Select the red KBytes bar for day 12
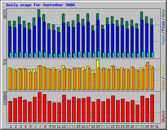The height and width of the screenshot is (130, 167). (x=64, y=109)
